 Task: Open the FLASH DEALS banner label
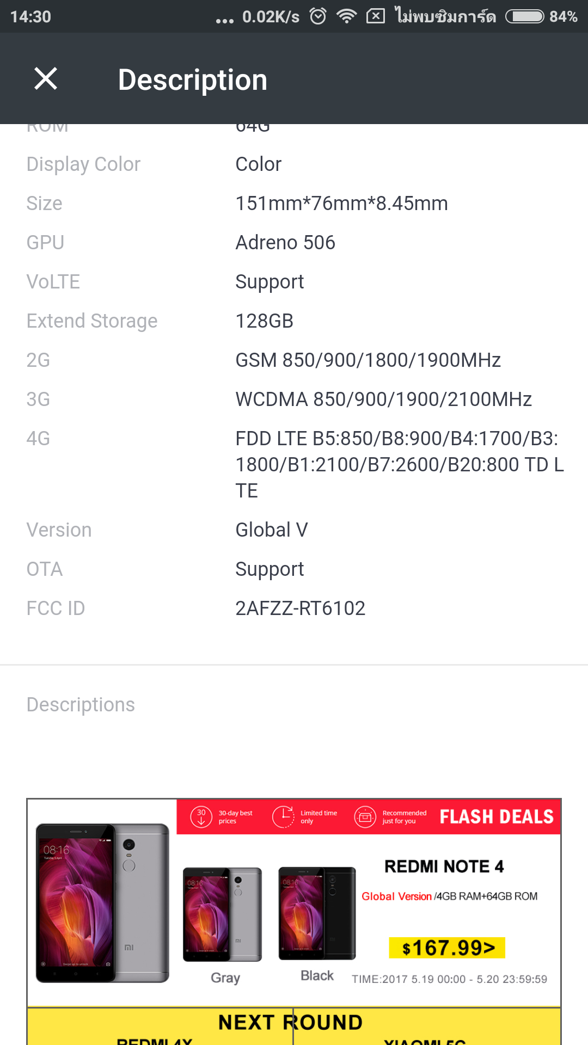click(496, 816)
